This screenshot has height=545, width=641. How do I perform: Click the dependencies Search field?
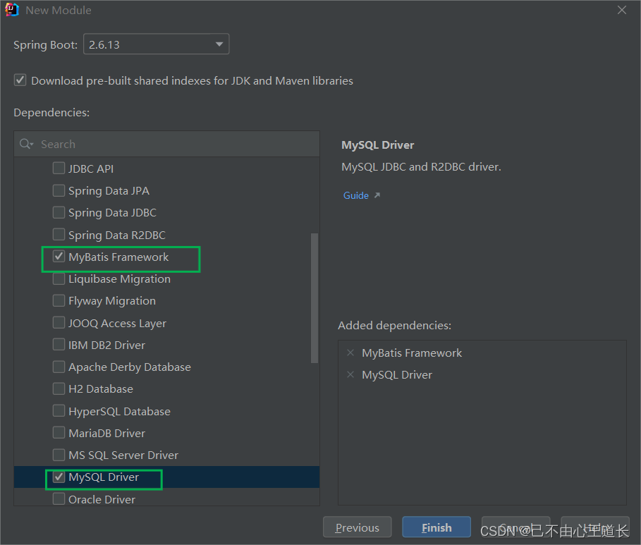click(x=167, y=144)
